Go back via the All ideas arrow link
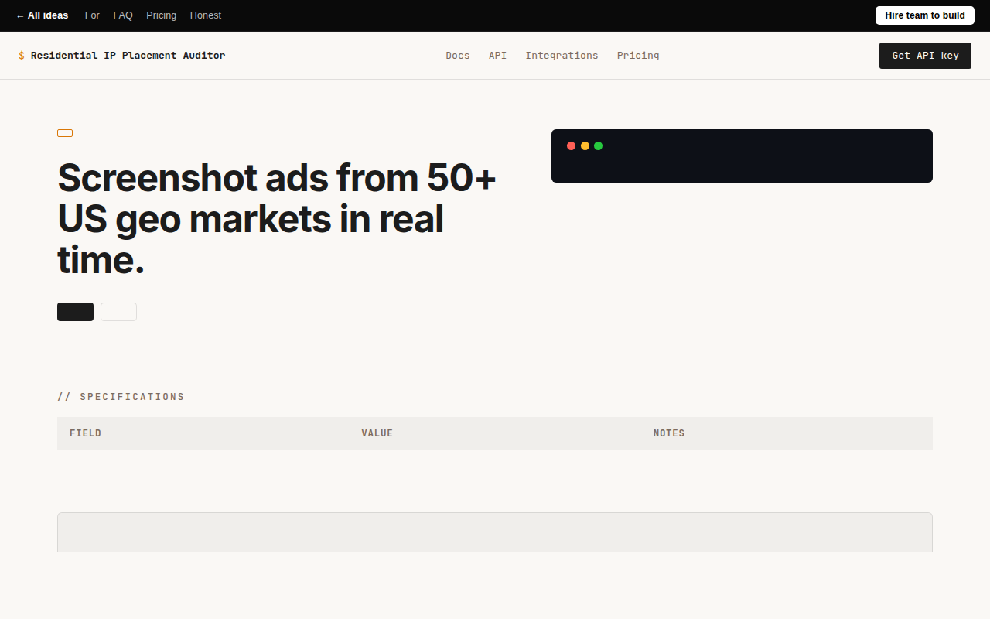The height and width of the screenshot is (619, 990). tap(43, 15)
